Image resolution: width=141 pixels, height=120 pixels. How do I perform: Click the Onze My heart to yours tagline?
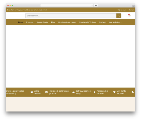point(27,10)
